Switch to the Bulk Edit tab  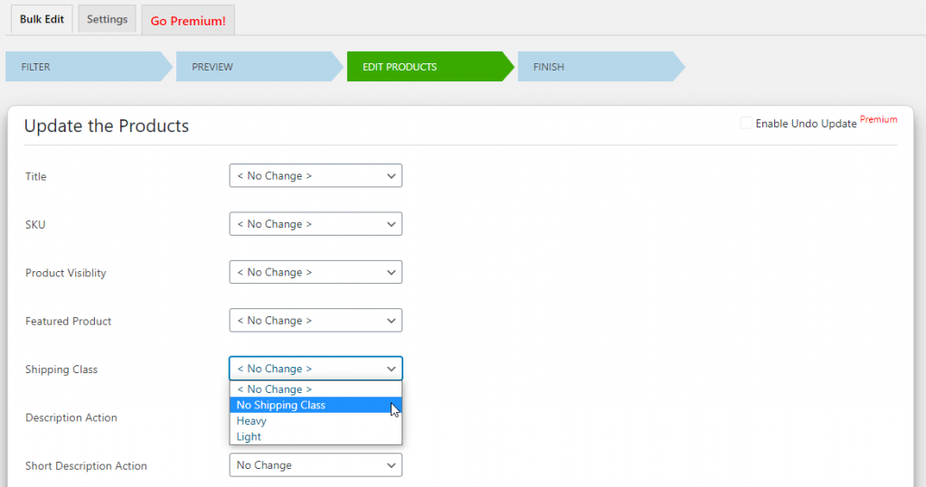coord(42,19)
